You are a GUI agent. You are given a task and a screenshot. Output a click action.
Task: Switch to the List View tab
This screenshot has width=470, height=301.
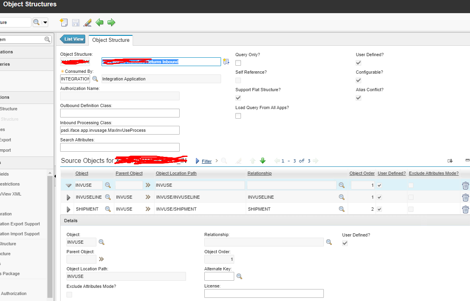[72, 39]
